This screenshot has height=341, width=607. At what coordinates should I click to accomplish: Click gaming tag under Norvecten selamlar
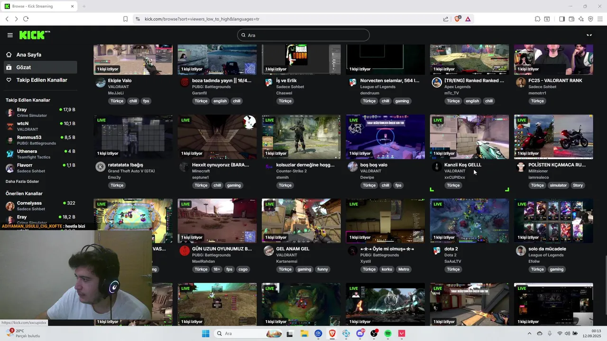[402, 101]
